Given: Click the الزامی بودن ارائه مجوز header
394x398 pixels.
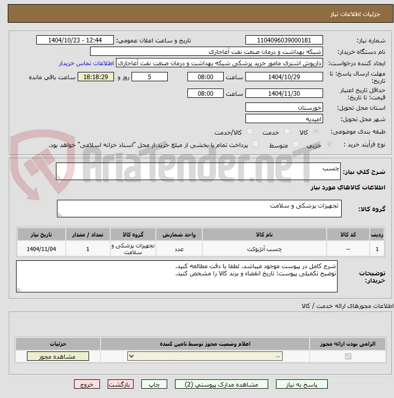Looking at the screenshot, I should click(x=347, y=344).
